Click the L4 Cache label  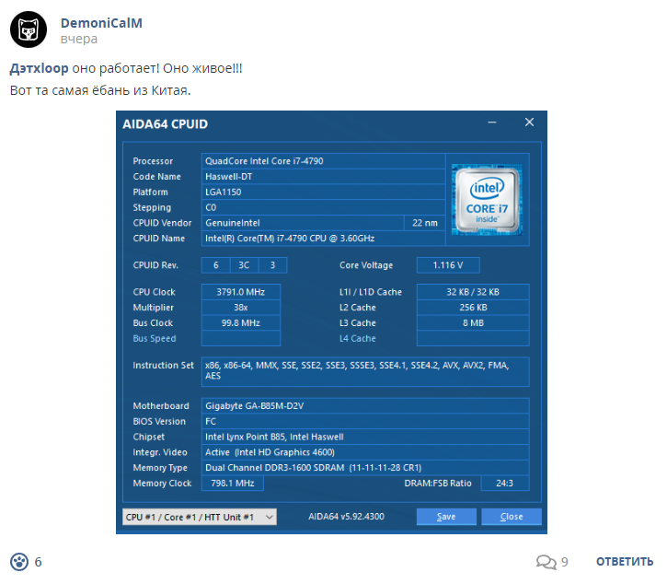click(x=358, y=338)
